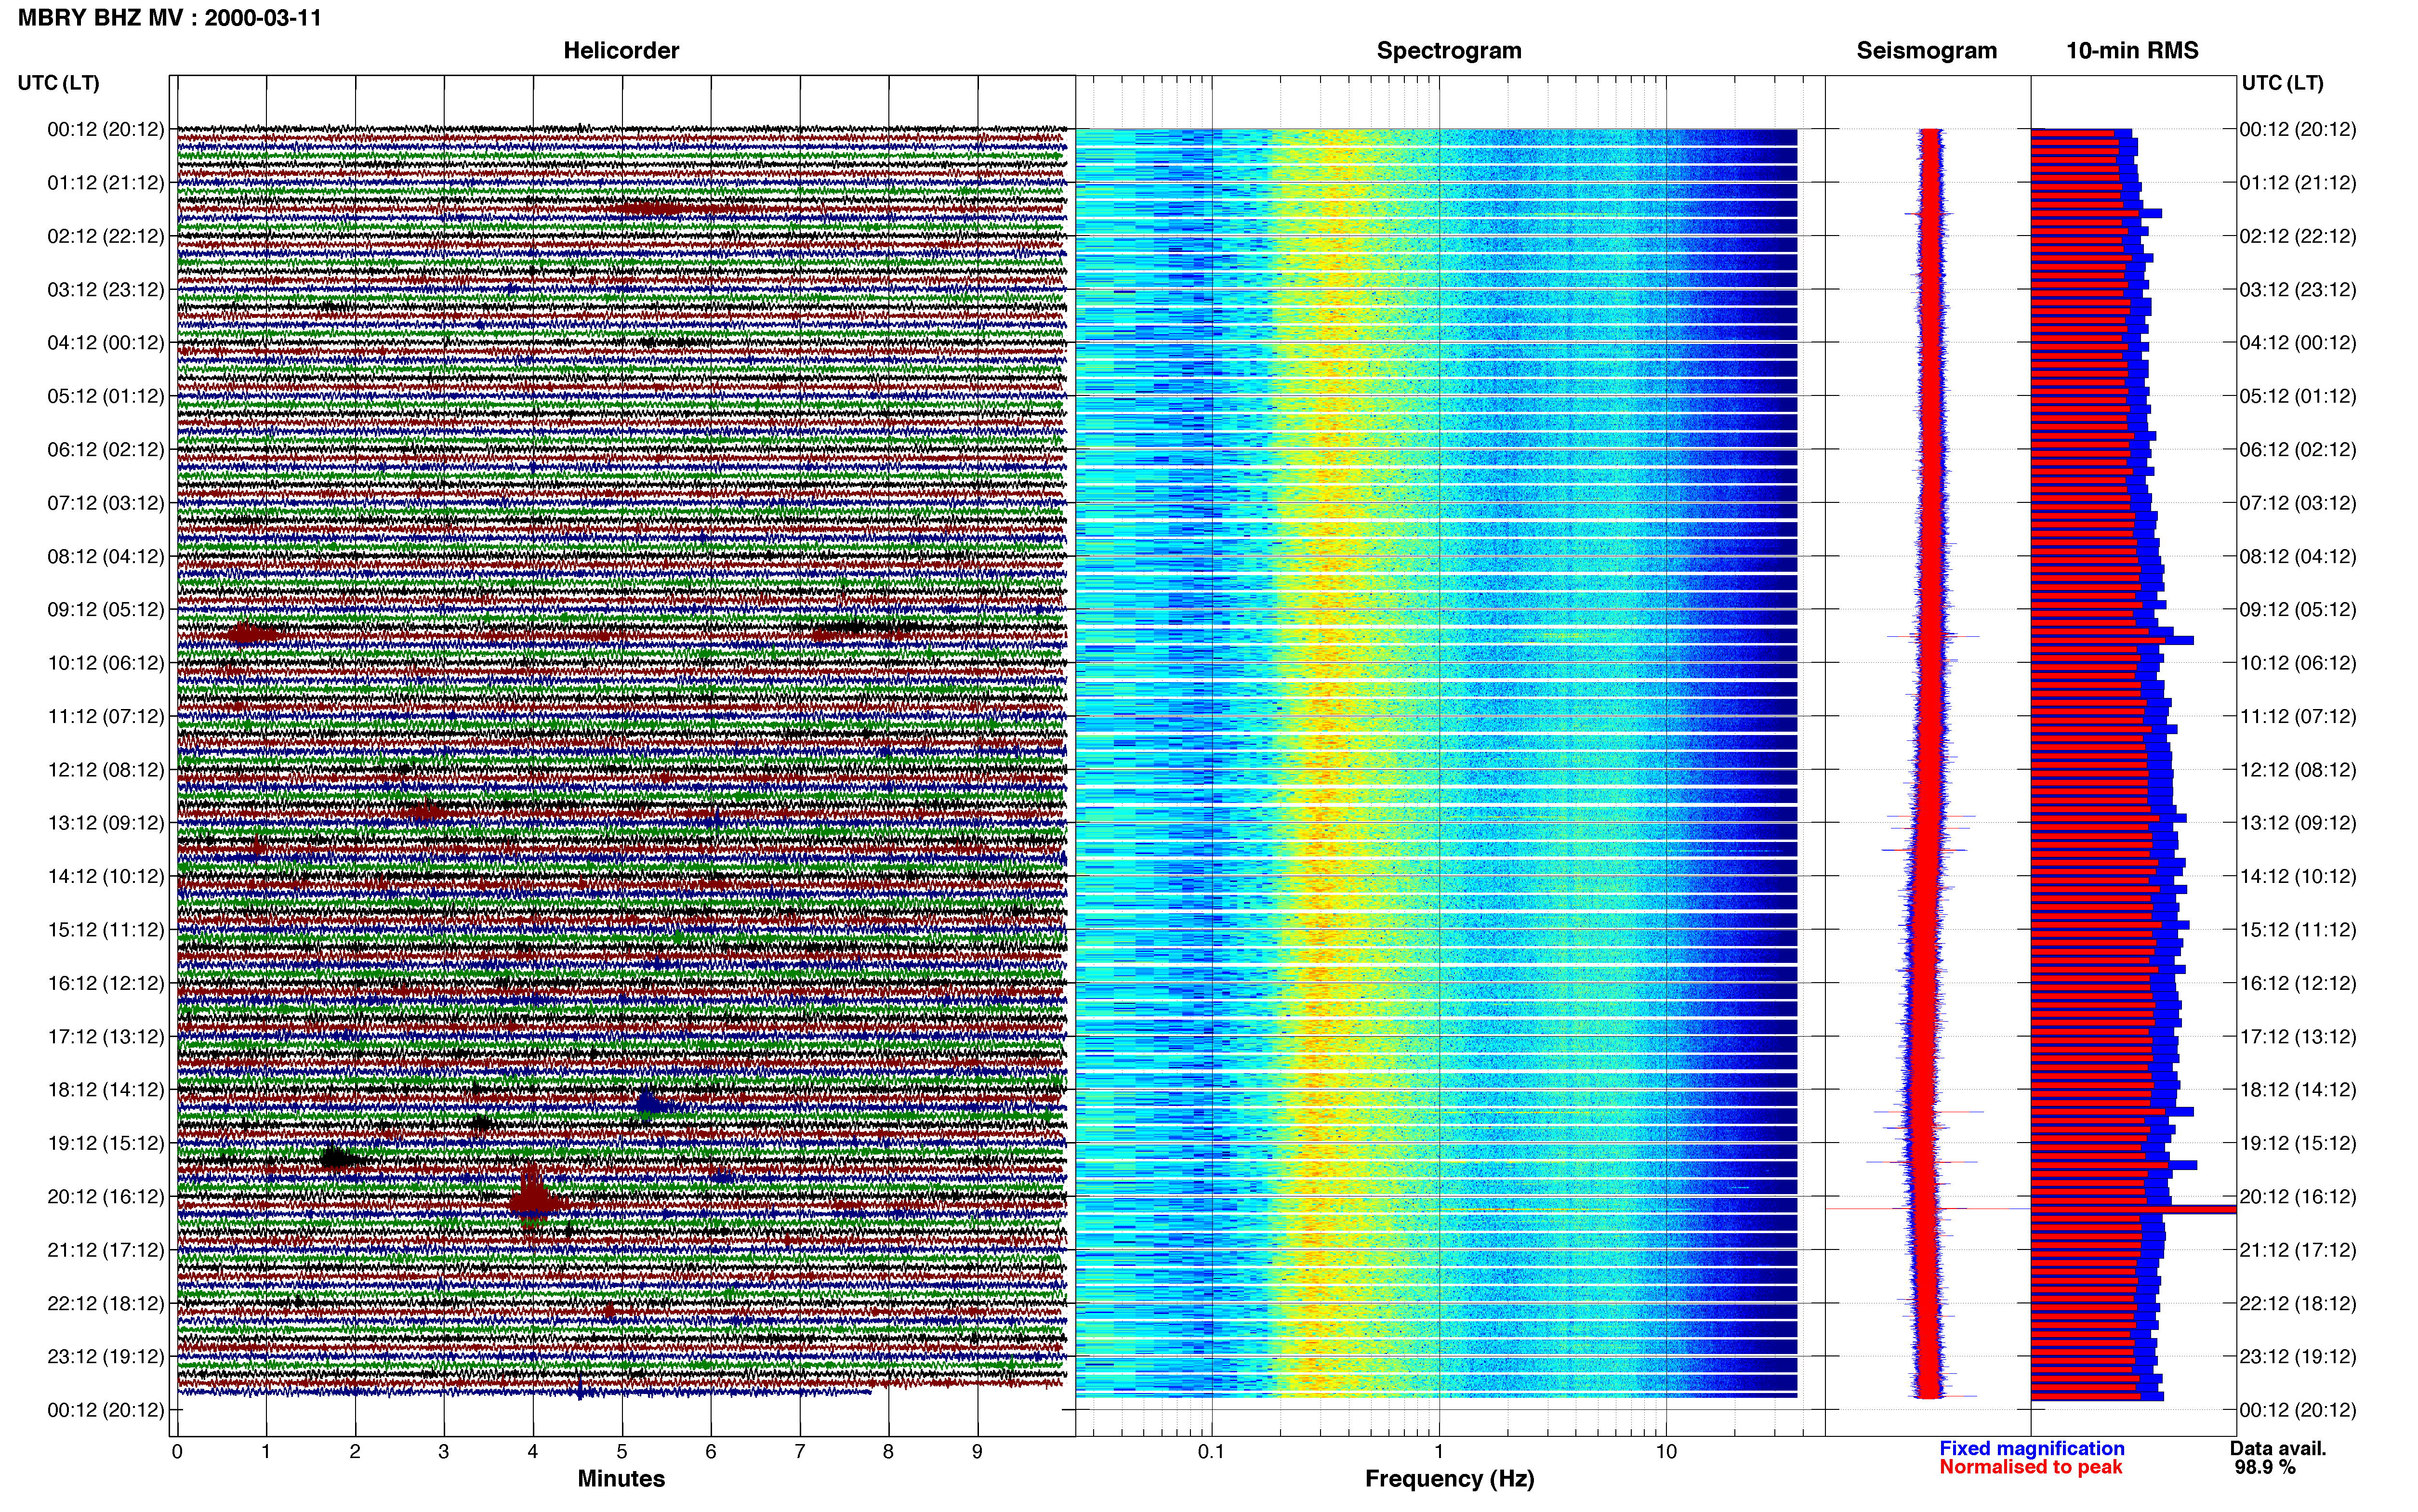Click the 5 minutes tick label
Screen dimensions: 2418x1512
coord(622,1452)
